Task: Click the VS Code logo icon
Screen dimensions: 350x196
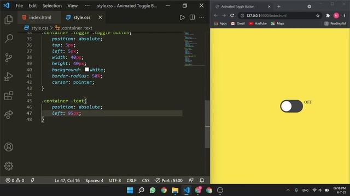Action: (x=7, y=5)
